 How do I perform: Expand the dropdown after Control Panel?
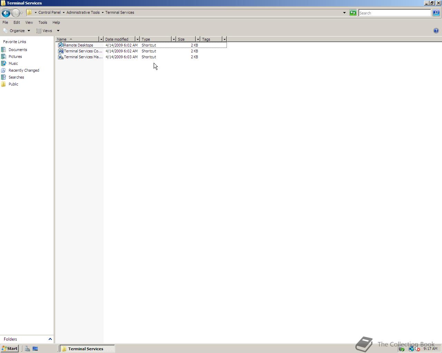tap(64, 13)
